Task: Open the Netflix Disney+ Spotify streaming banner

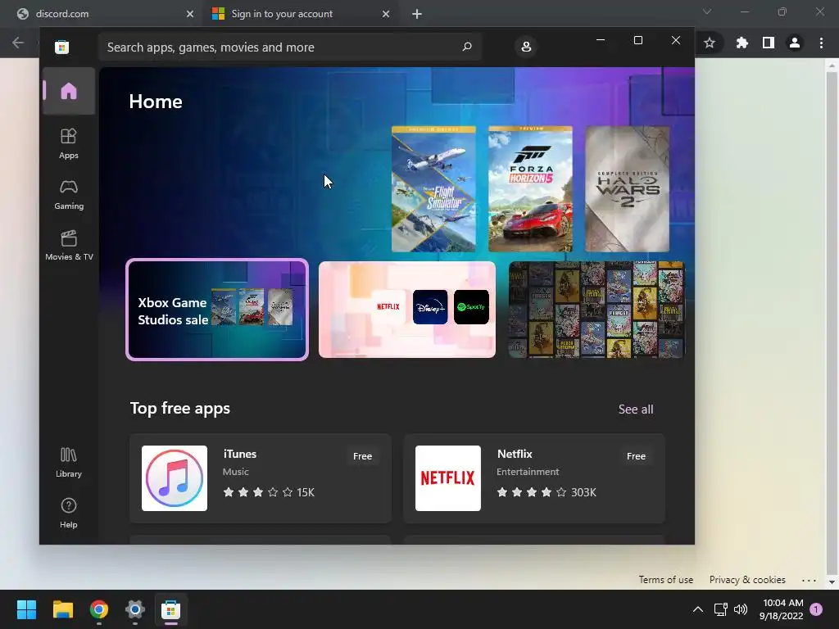Action: (407, 310)
